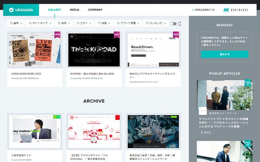The width and height of the screenshot is (260, 162).
Task: Click Created By M-HAND text
Action: pos(21,160)
